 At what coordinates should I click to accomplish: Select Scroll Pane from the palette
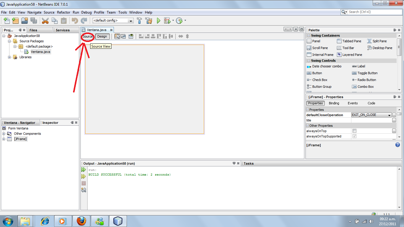point(317,48)
